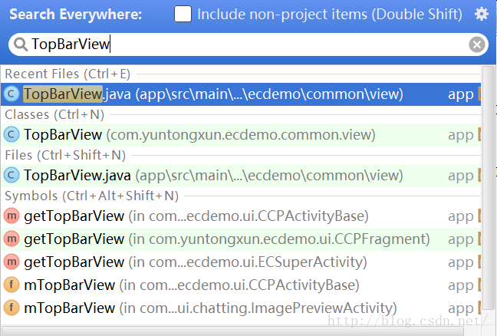This screenshot has width=497, height=336.
Task: Expand the Files (Ctrl+Shift+N) section header
Action: pos(65,155)
